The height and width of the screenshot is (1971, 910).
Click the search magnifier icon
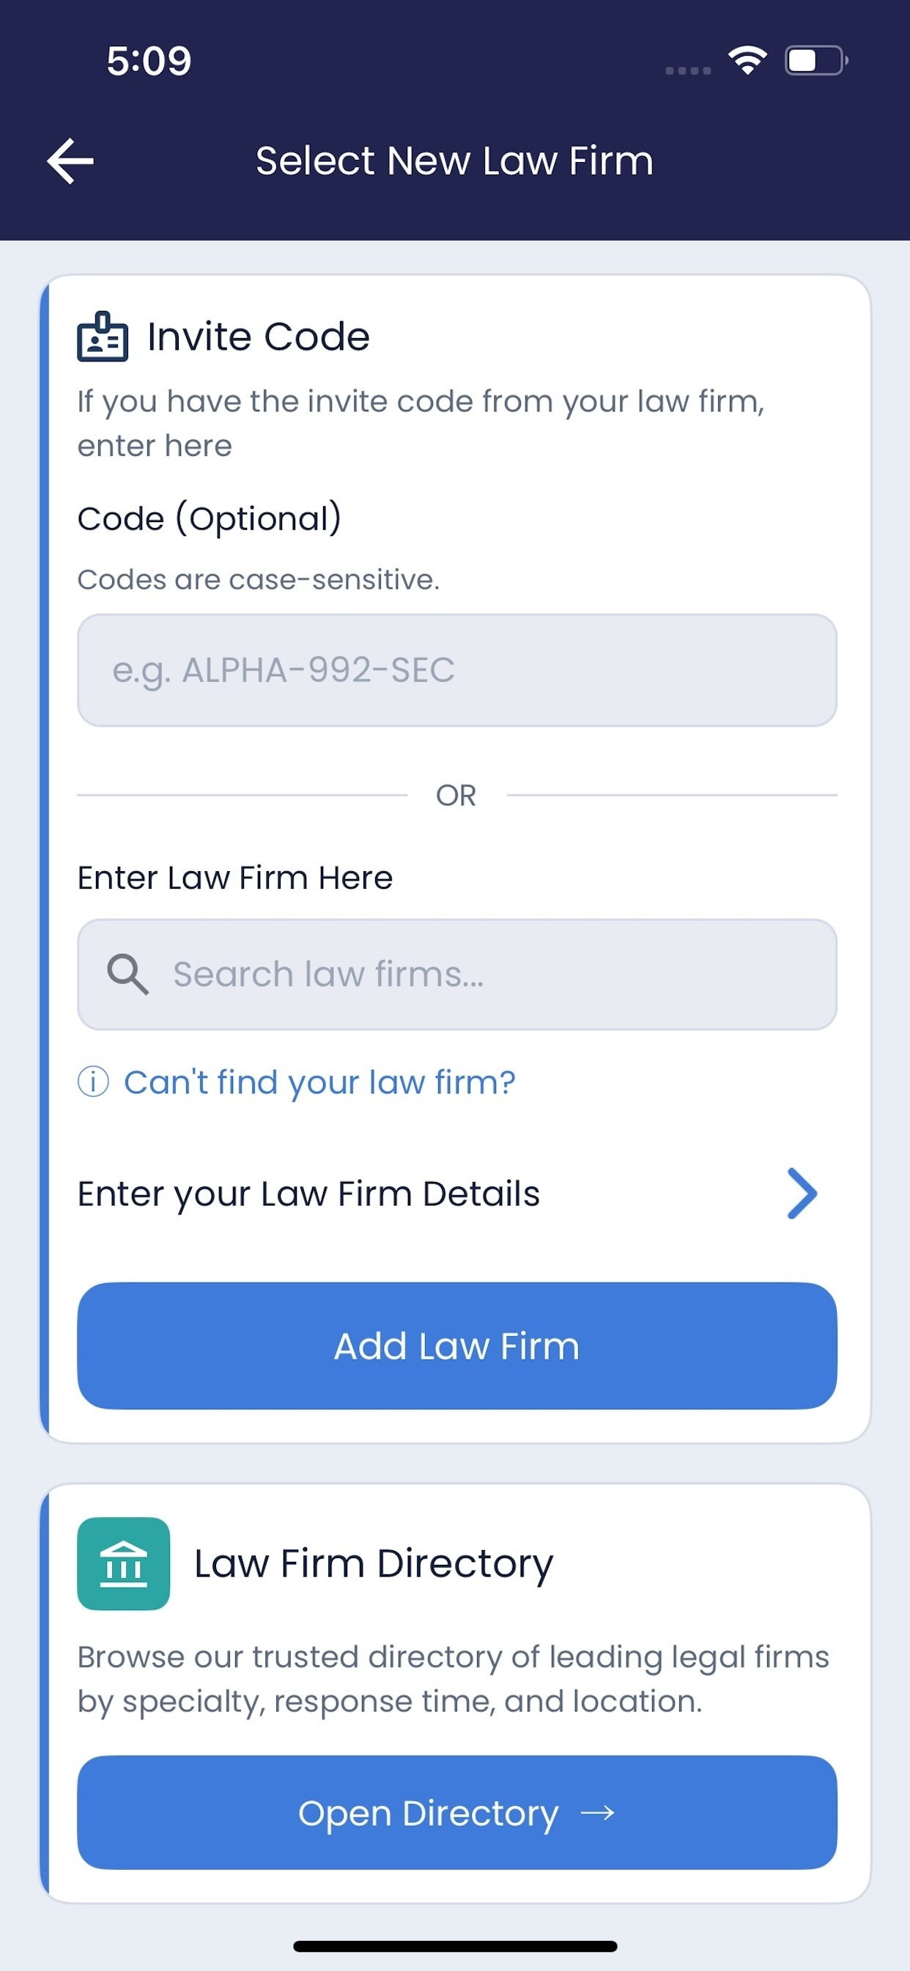[127, 974]
